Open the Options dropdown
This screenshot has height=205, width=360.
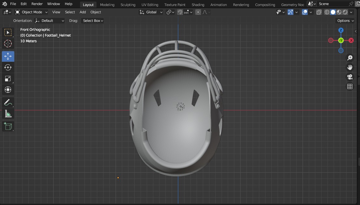click(x=345, y=21)
